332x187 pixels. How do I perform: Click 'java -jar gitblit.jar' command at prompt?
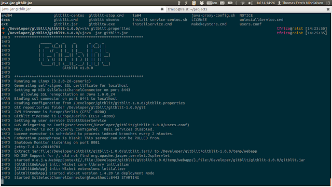105,33
